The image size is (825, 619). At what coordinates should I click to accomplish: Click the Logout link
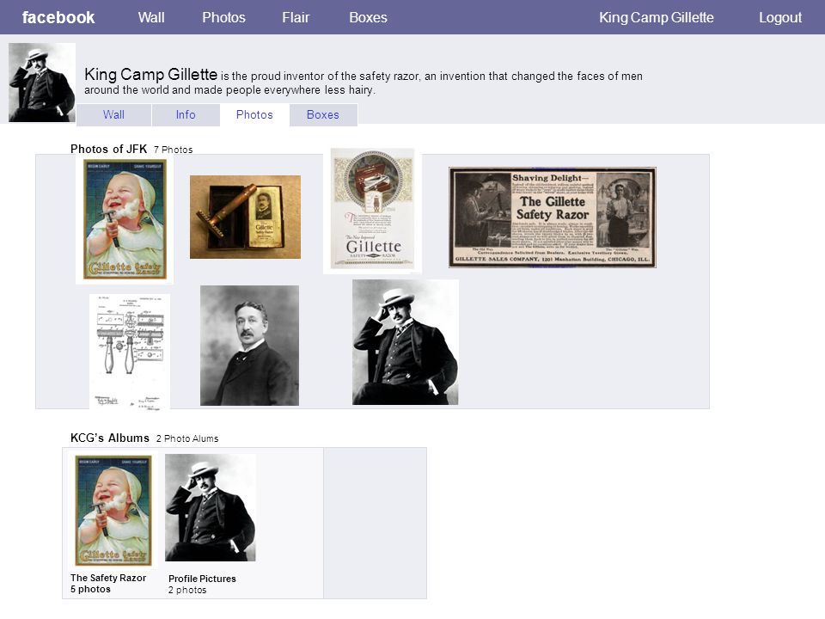coord(780,17)
